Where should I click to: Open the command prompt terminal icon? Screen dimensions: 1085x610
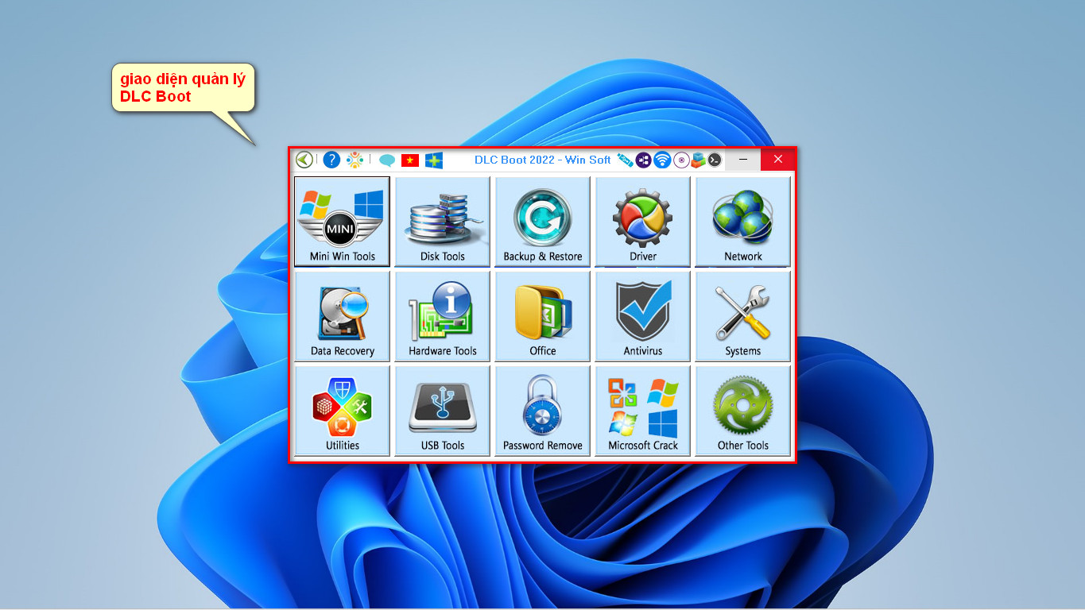[715, 160]
